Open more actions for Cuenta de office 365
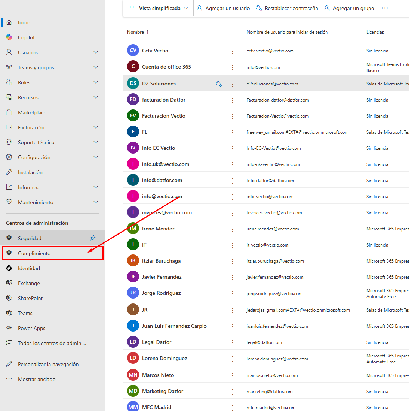Screen dimensions: 409x411 [x=233, y=67]
